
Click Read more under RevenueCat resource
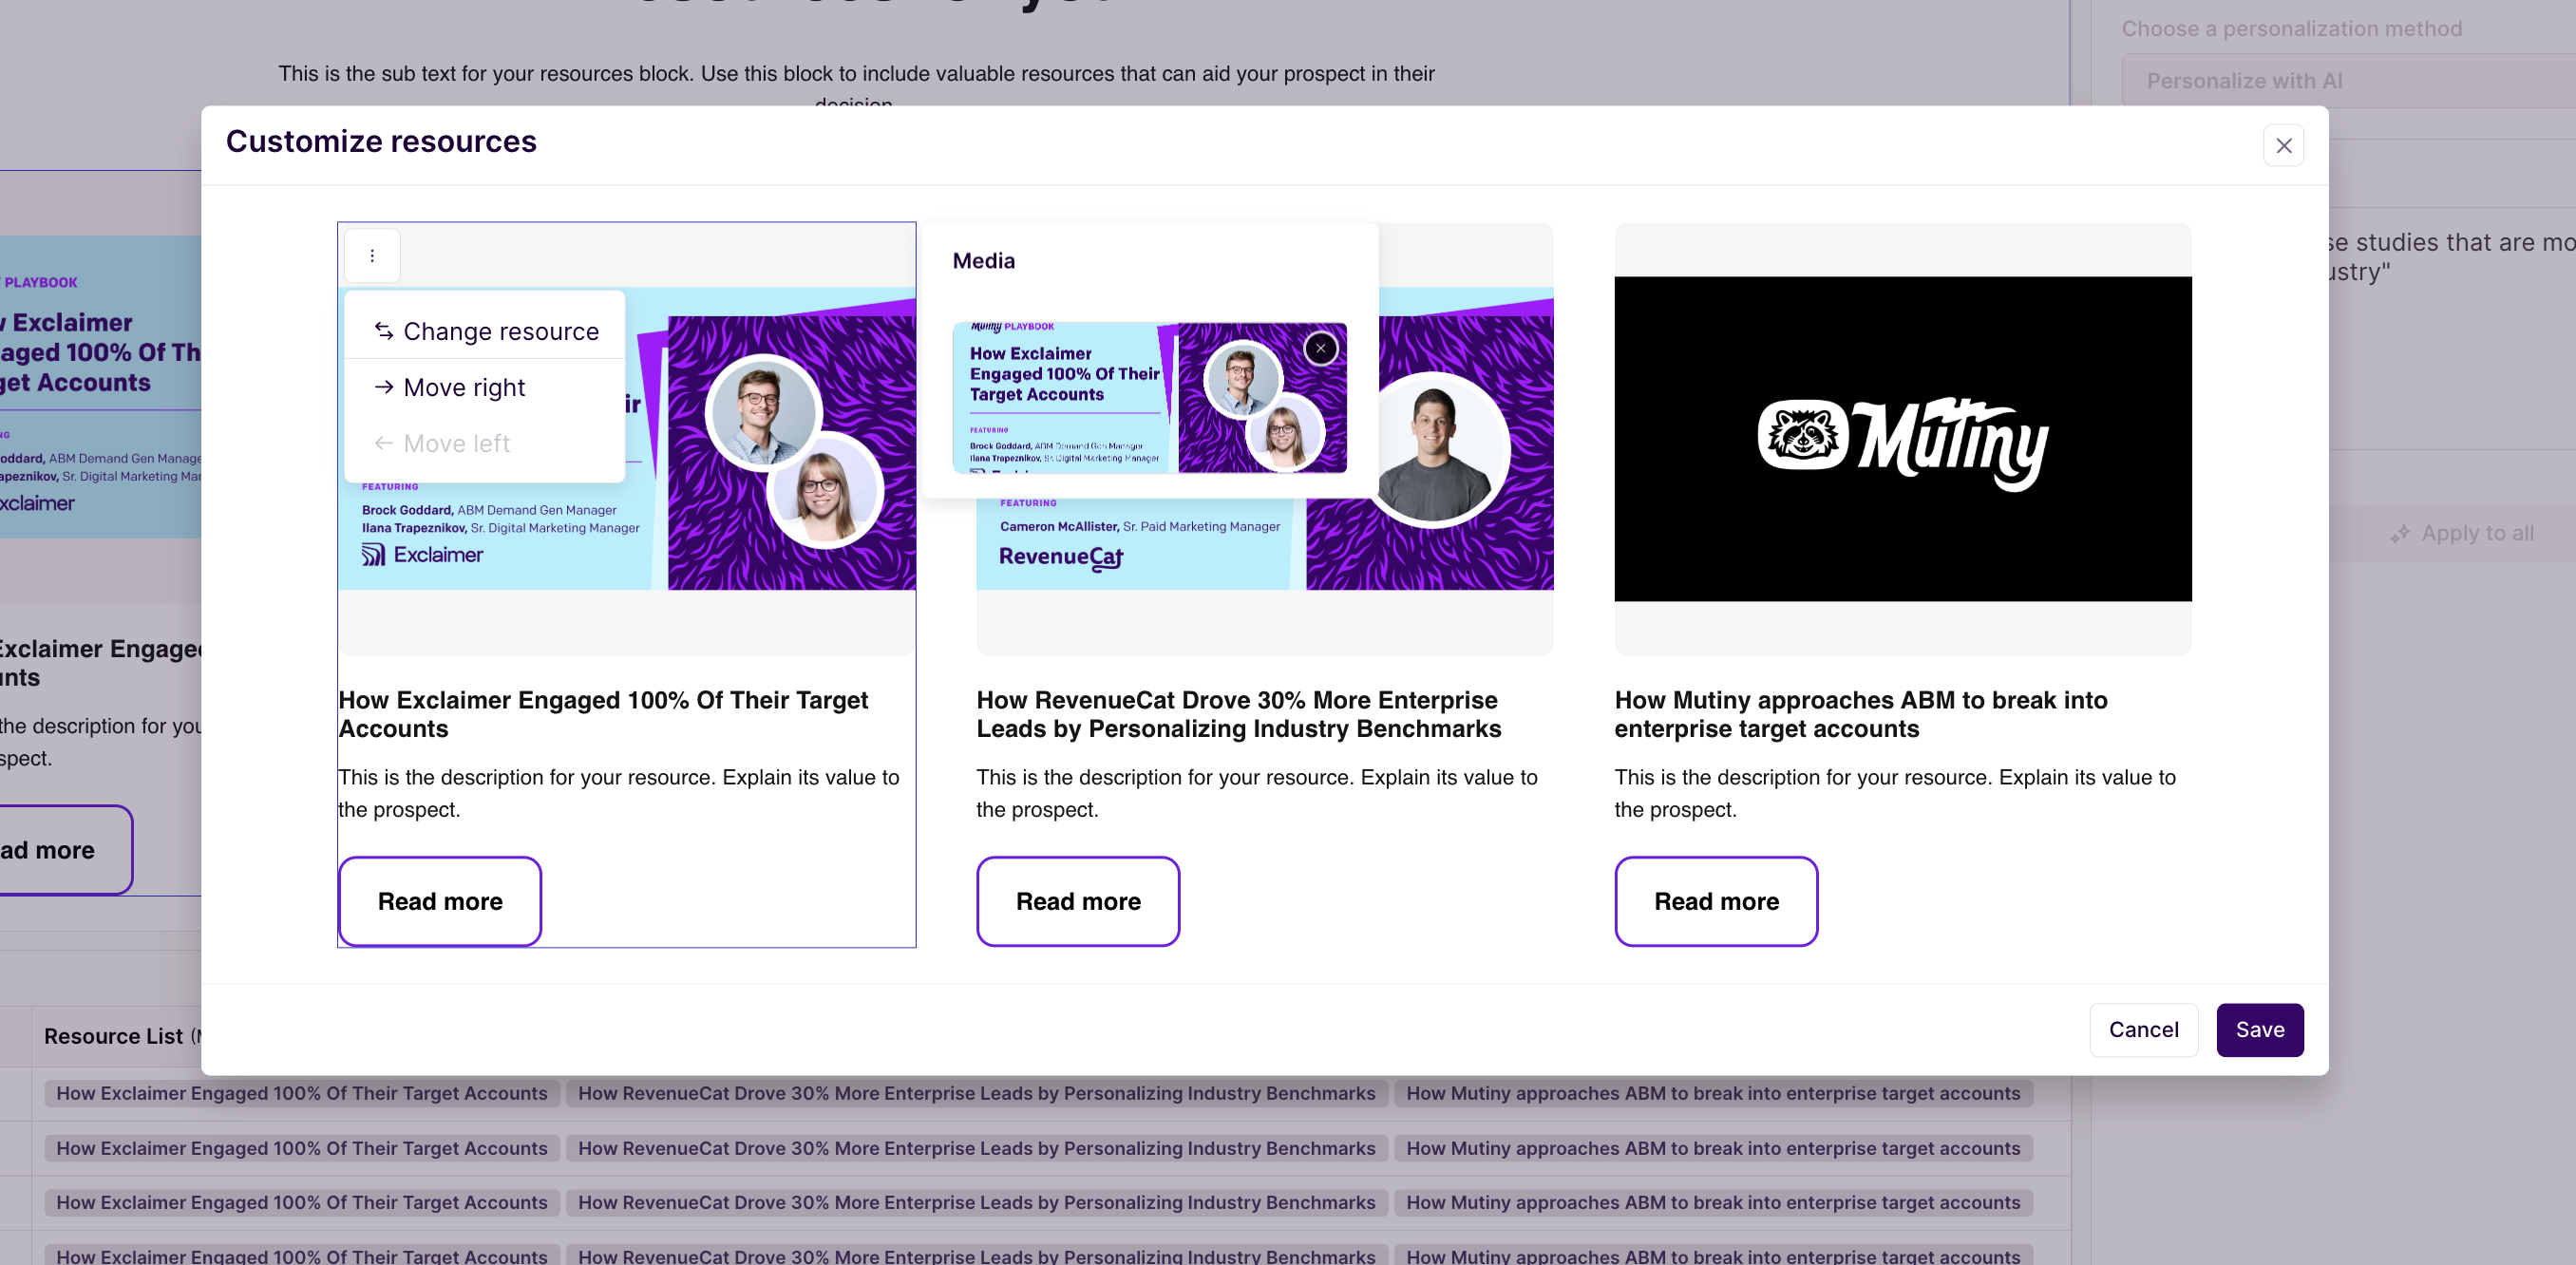click(1078, 901)
